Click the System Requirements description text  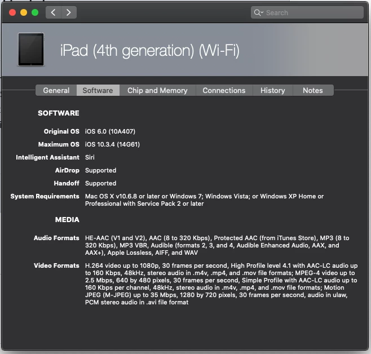coord(204,200)
